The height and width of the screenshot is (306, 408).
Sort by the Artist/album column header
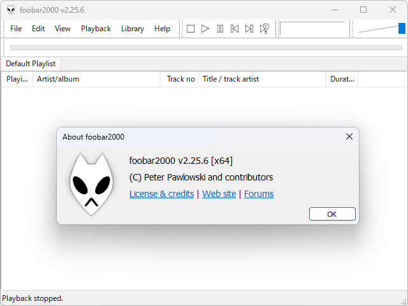tap(96, 79)
